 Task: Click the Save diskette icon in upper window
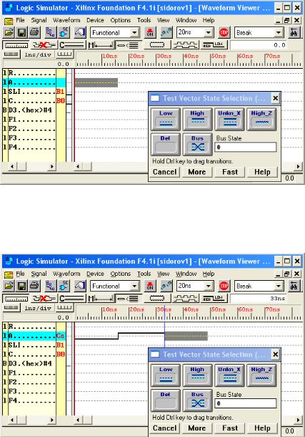pos(21,33)
